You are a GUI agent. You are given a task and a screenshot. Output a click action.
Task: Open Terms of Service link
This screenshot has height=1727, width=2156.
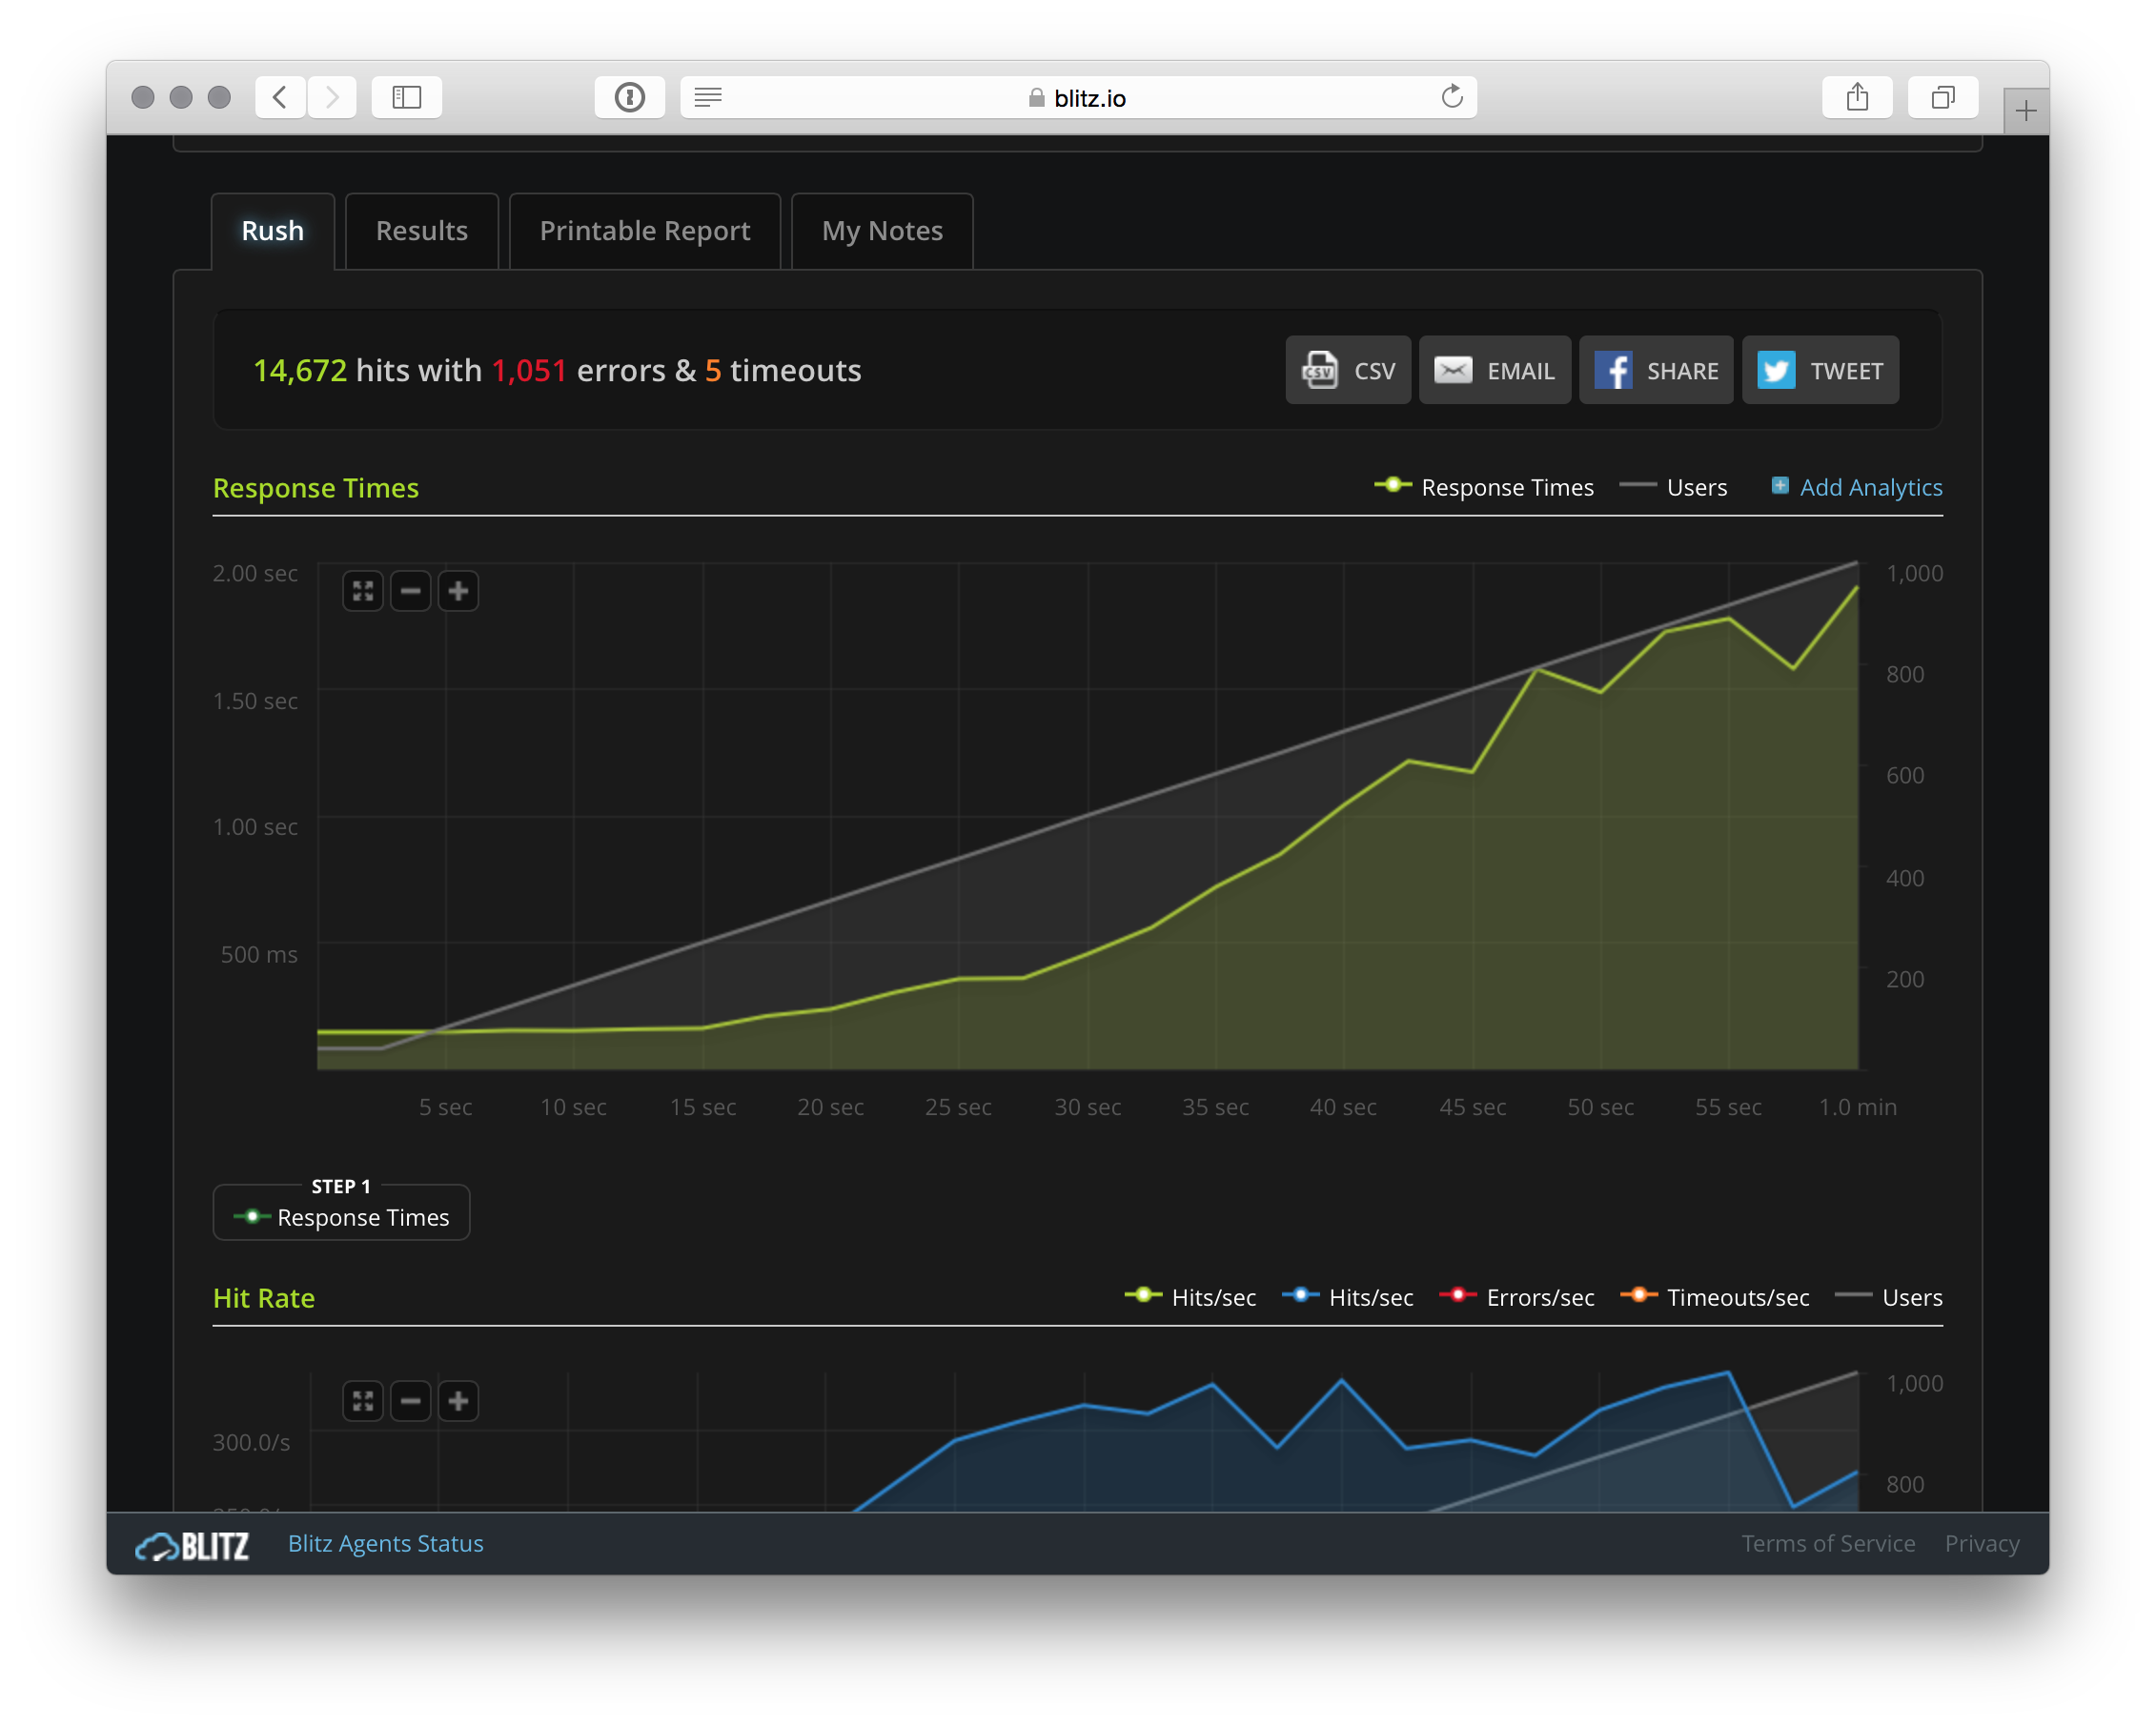1828,1544
